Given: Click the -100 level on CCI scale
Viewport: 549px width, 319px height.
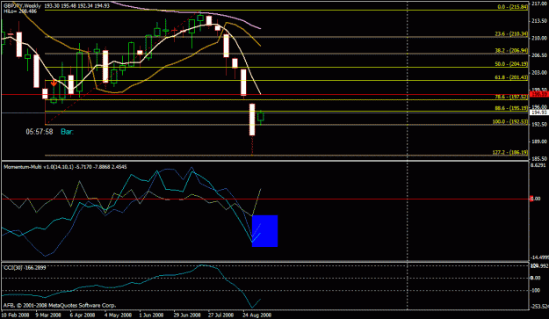Looking at the screenshot, I should click(x=536, y=291).
